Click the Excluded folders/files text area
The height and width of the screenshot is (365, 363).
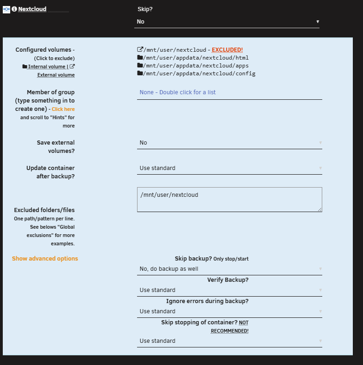(x=229, y=200)
